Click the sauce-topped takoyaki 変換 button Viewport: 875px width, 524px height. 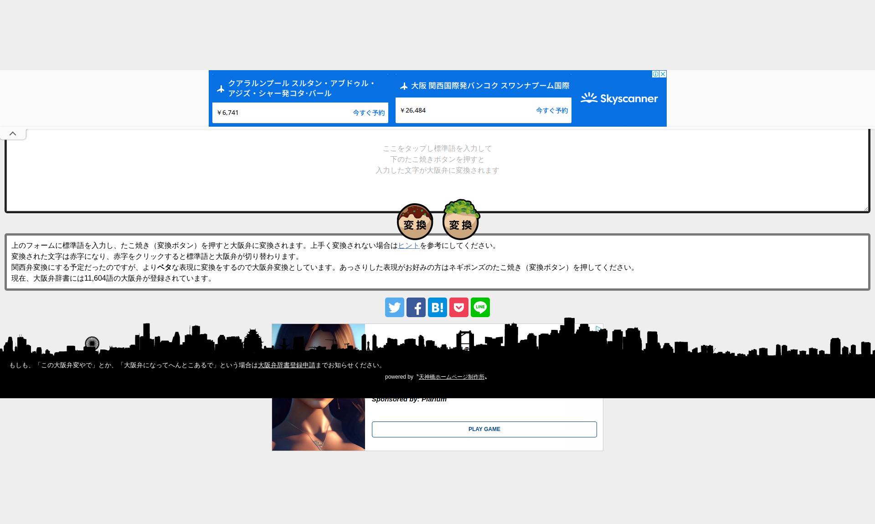point(415,222)
